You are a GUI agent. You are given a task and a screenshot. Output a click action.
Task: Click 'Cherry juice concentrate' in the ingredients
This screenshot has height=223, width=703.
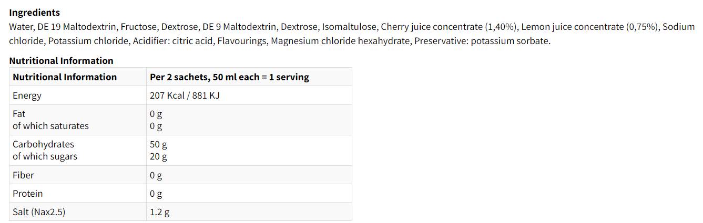tap(431, 27)
